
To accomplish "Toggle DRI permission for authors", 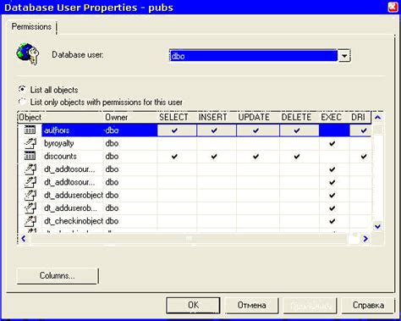I will 364,130.
